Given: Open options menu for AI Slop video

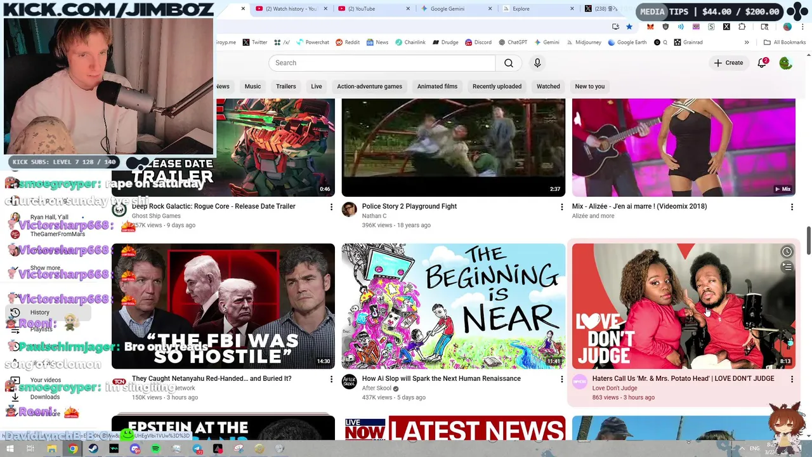Looking at the screenshot, I should click(561, 379).
